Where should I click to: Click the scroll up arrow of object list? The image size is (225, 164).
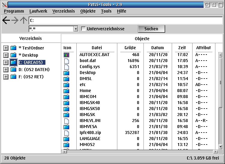[220, 55]
